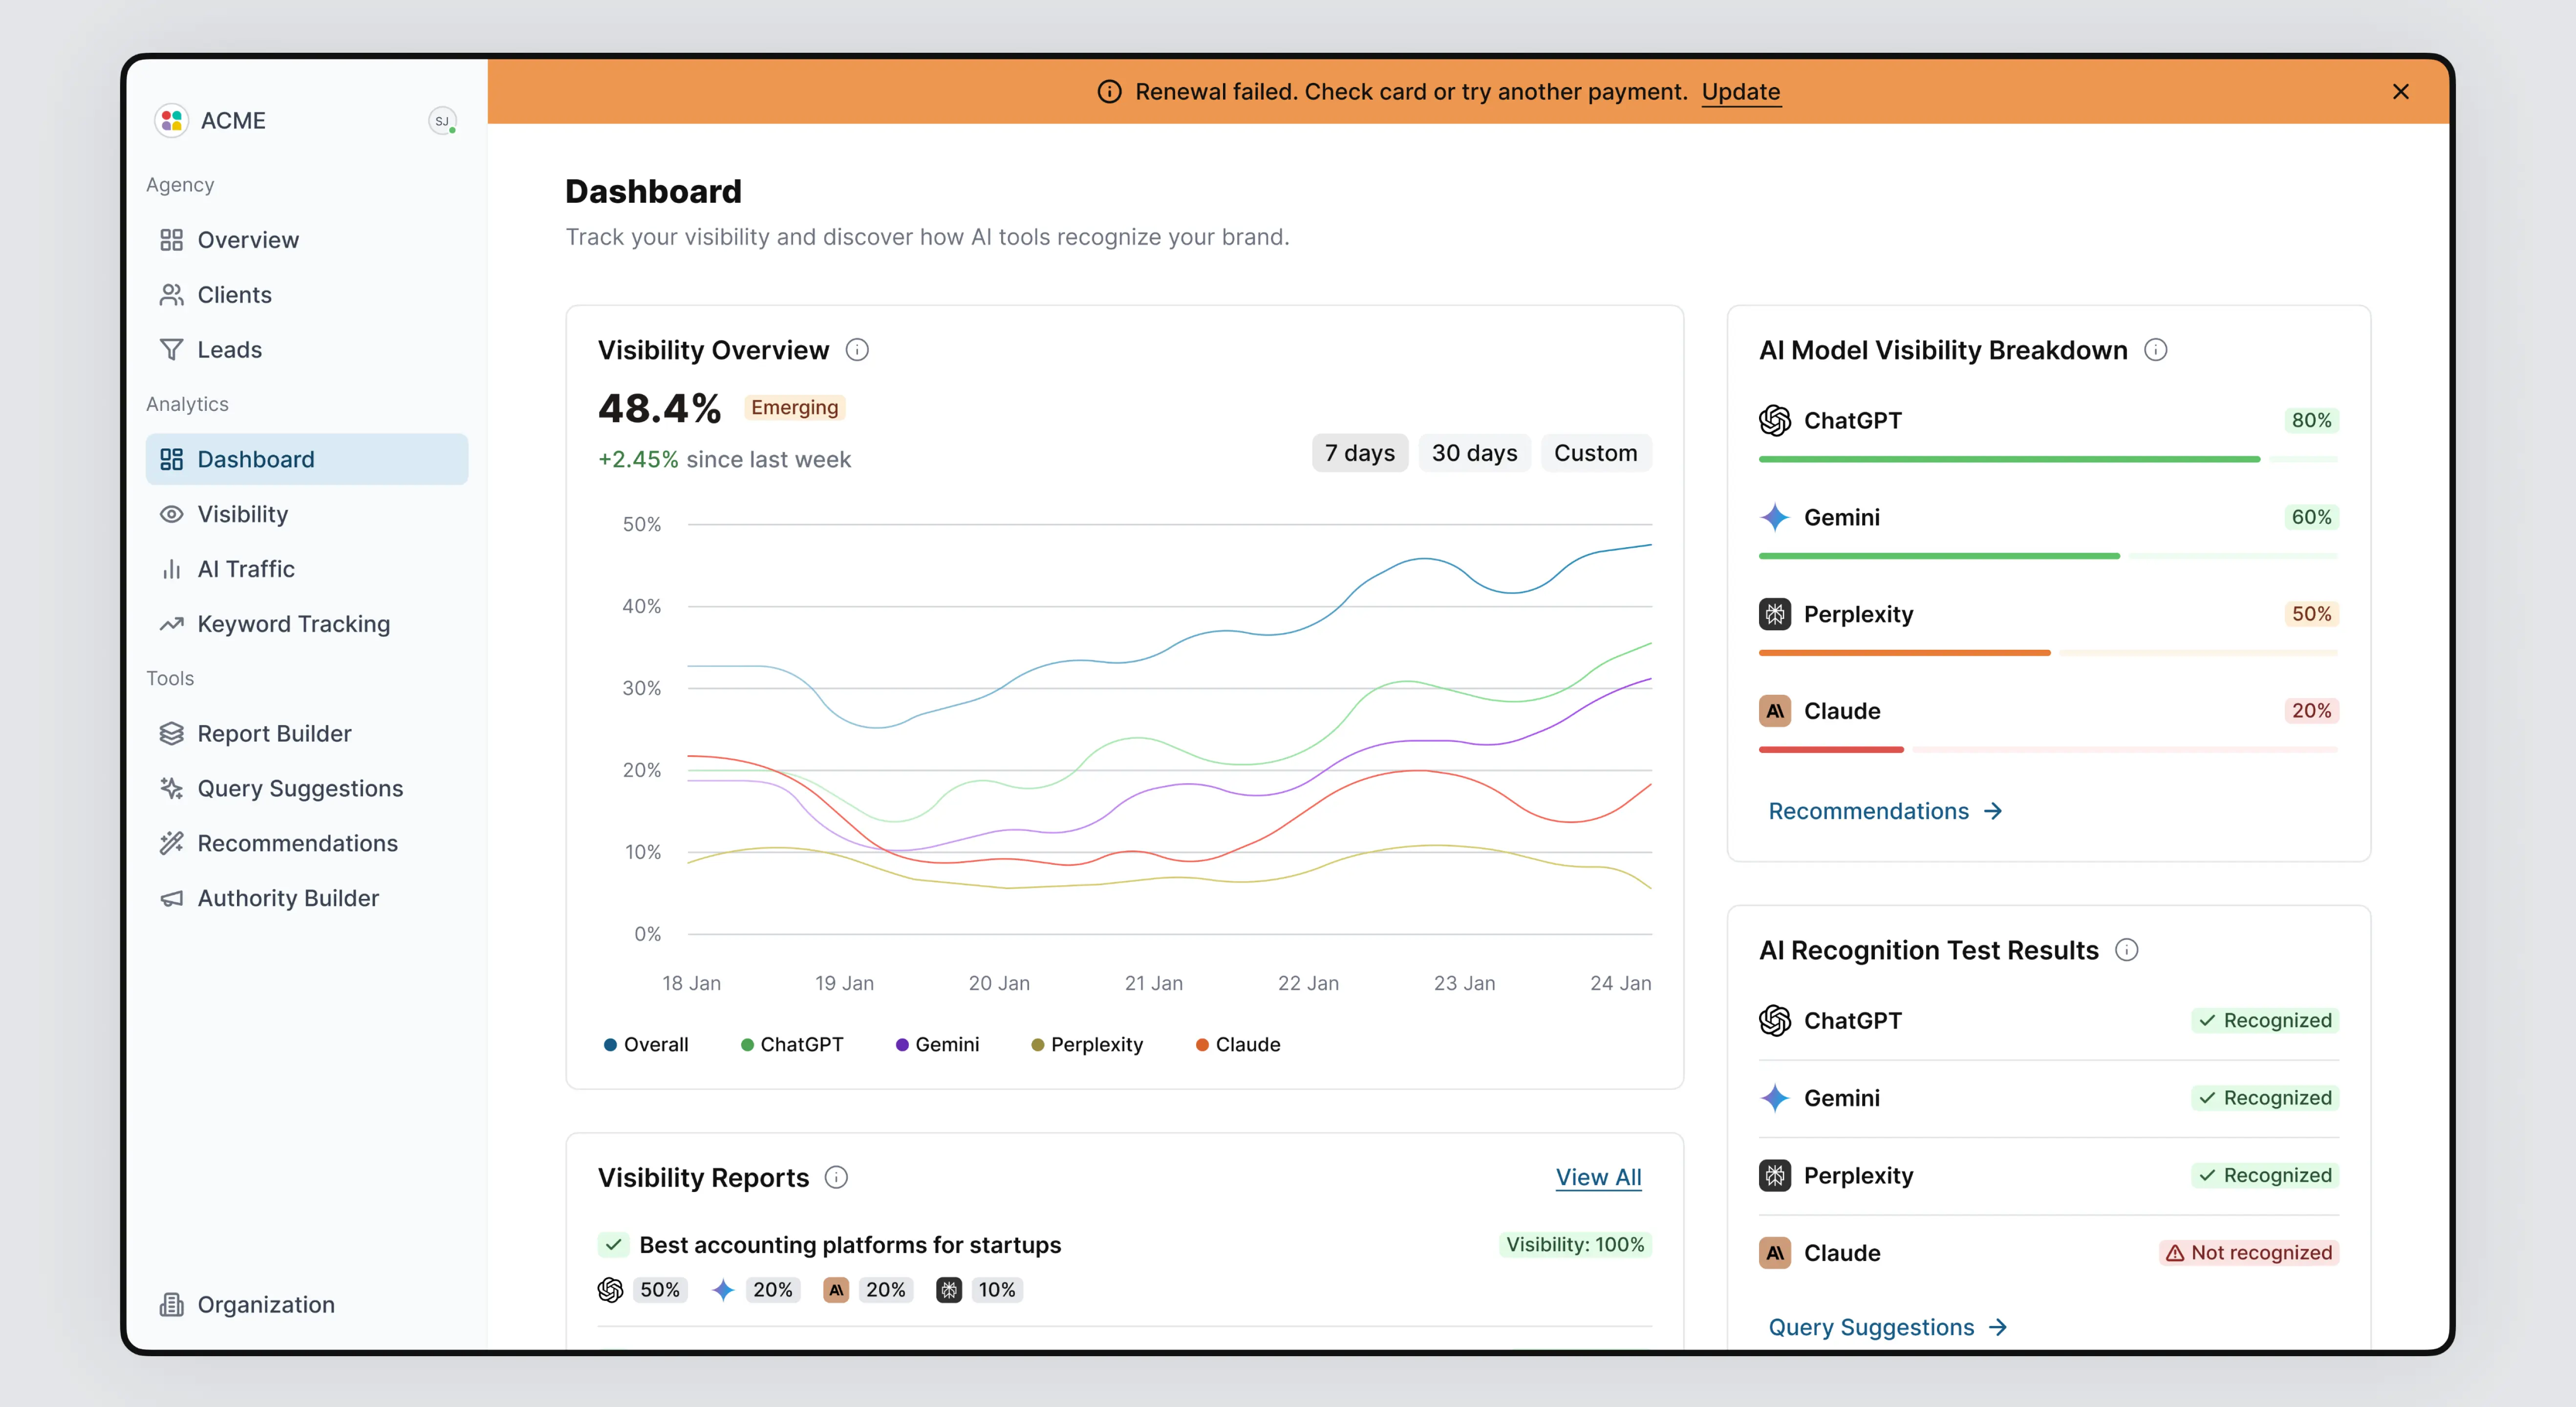Viewport: 2576px width, 1407px height.
Task: Open Query Suggestions link under test results
Action: click(x=1888, y=1327)
